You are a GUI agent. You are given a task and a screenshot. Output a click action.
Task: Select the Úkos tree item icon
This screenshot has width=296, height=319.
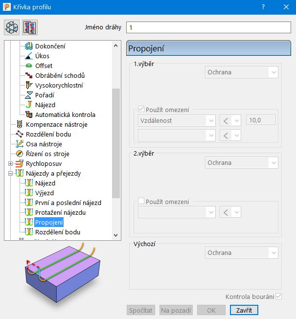(28, 56)
